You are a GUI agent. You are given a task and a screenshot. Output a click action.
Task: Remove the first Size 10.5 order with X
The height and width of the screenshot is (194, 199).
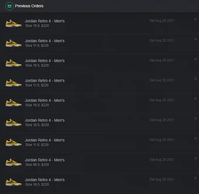(195, 59)
